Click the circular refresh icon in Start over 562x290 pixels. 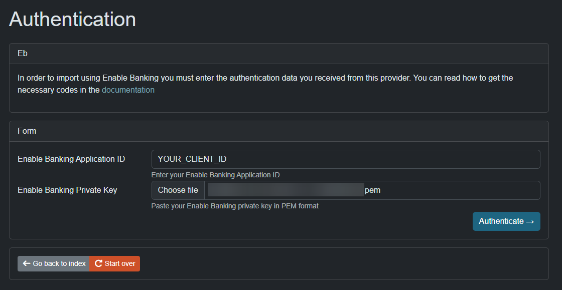tap(100, 263)
